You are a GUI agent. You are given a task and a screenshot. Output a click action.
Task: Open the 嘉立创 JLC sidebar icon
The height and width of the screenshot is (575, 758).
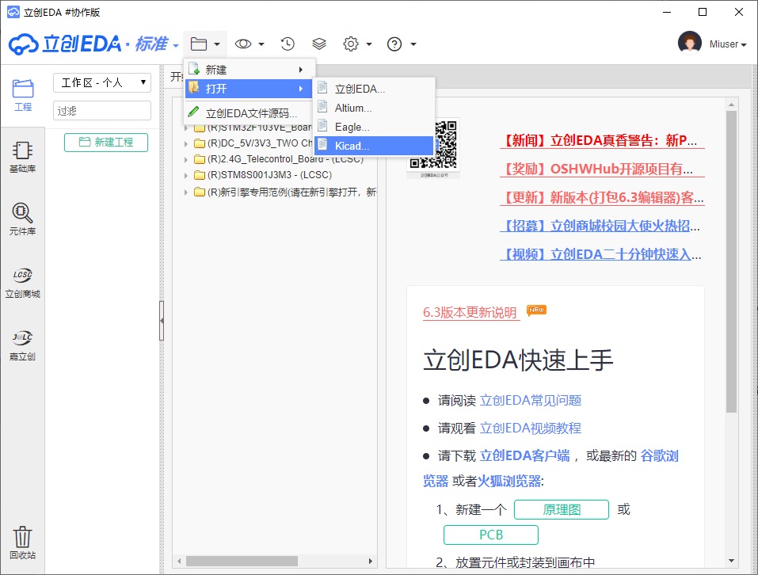click(23, 345)
